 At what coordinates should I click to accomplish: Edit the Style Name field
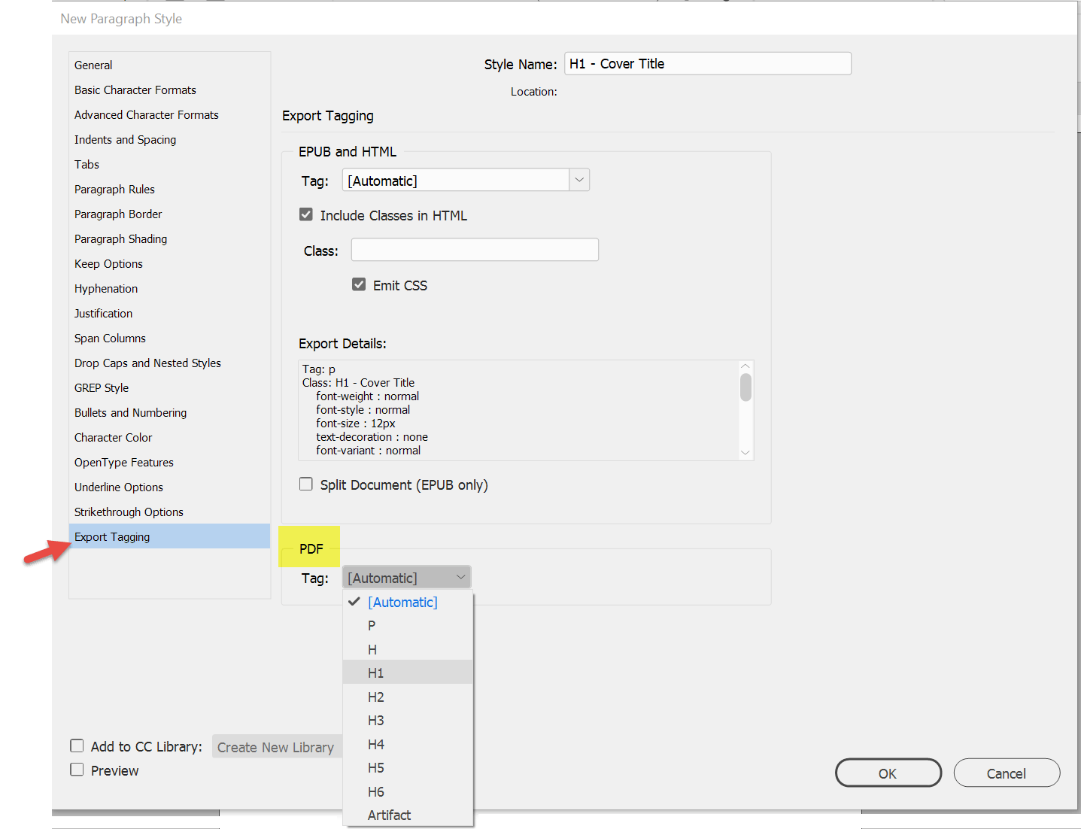tap(706, 63)
